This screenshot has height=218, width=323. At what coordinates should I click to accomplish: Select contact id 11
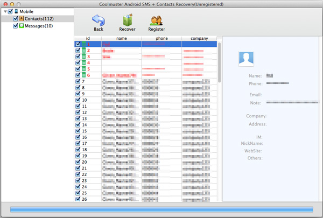point(146,106)
